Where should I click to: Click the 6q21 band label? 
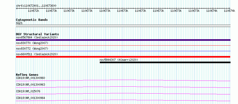pos(19,23)
